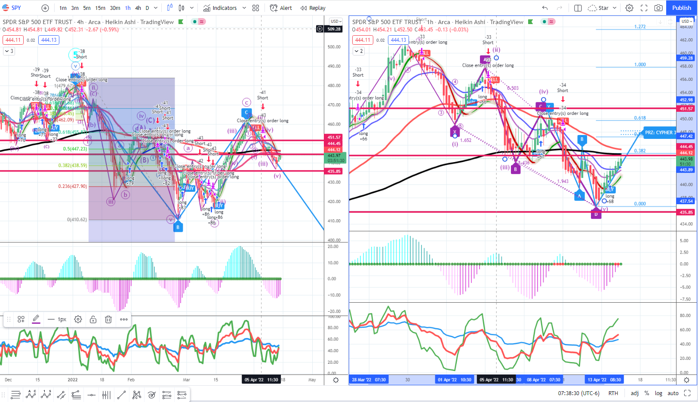The height and width of the screenshot is (402, 698).
Task: Toggle right chart market status pill
Action: pyautogui.click(x=548, y=21)
